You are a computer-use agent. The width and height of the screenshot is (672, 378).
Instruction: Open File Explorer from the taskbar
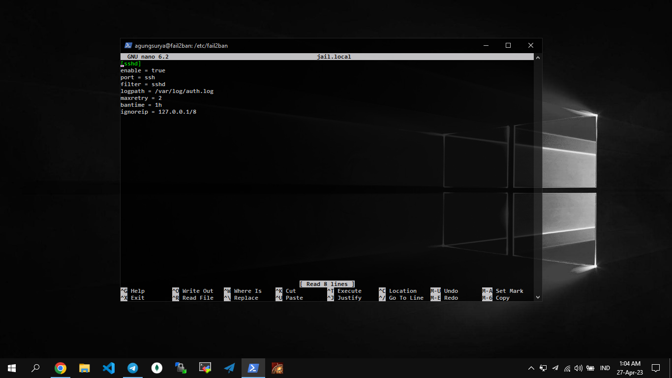[84, 368]
